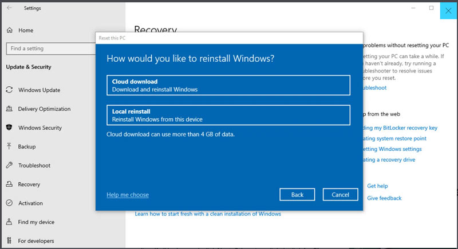458x249 pixels.
Task: Click the Windows Update sync icon
Action: click(9, 90)
